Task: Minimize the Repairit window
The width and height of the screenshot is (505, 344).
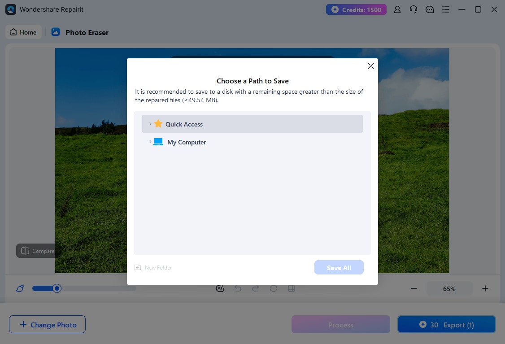Action: (x=462, y=10)
